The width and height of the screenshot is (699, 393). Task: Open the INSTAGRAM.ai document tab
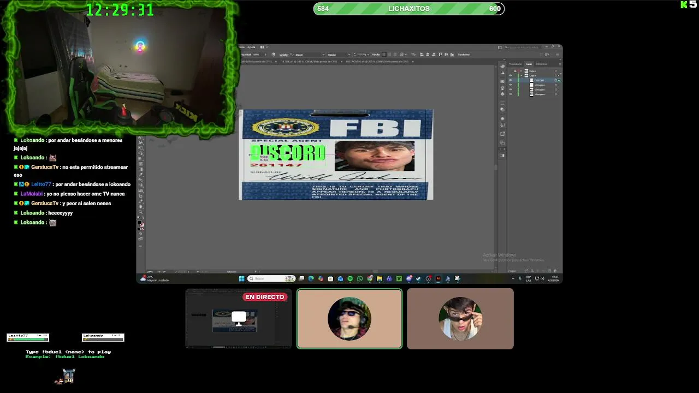tap(377, 62)
